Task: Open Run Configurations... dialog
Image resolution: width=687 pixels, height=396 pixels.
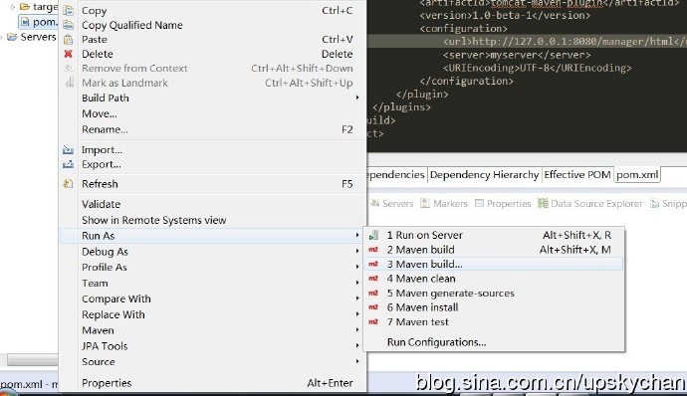Action: point(494,342)
